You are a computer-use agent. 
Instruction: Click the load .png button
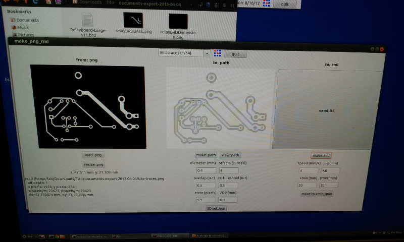(93, 155)
